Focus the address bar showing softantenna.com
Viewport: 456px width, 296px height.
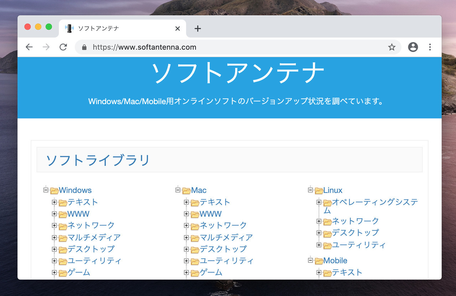(x=238, y=47)
